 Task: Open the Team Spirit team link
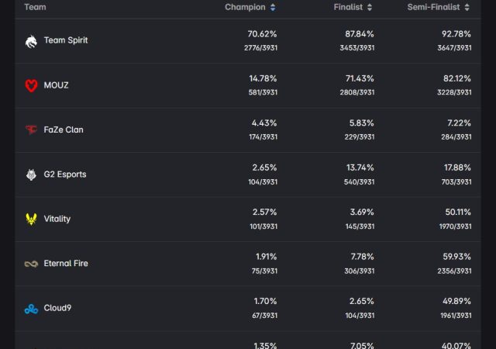tap(66, 40)
